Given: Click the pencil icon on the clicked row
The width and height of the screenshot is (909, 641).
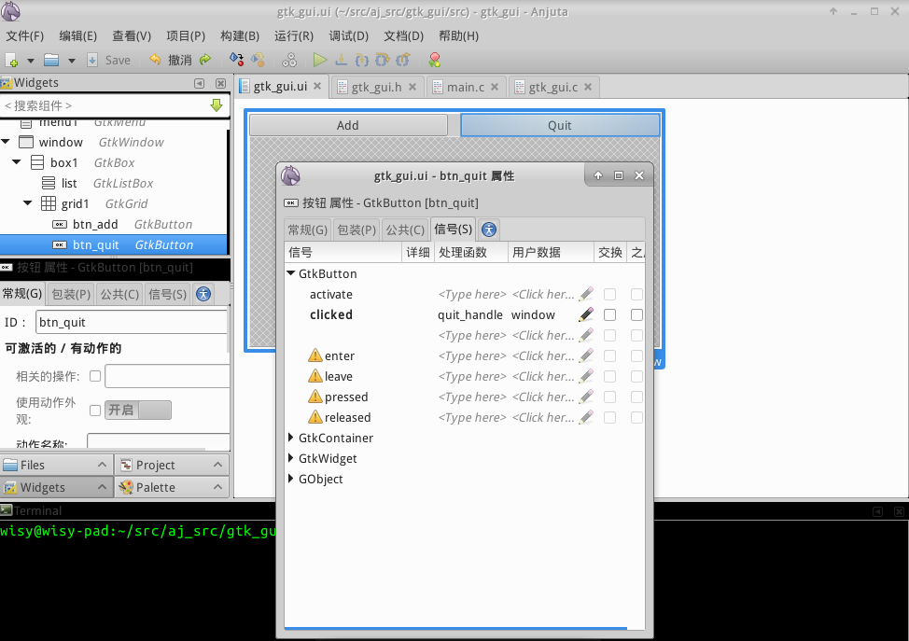Looking at the screenshot, I should click(x=586, y=314).
